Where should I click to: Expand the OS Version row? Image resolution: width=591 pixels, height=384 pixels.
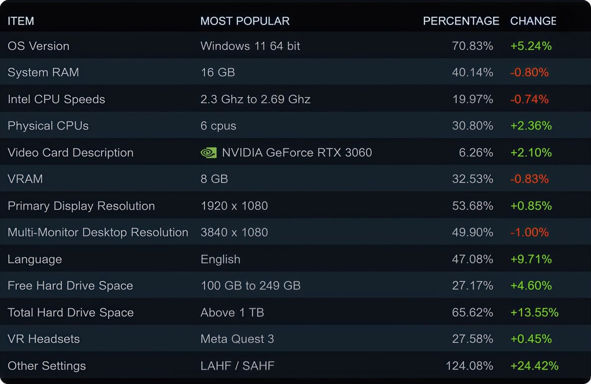(x=38, y=46)
